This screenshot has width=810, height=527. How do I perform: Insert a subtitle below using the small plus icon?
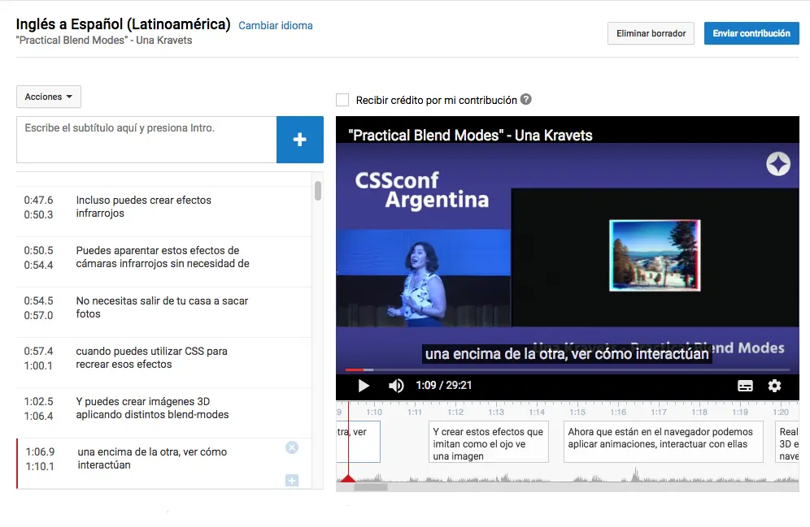tap(292, 480)
